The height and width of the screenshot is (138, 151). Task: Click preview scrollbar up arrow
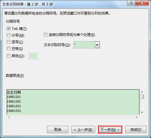(x=142, y=92)
